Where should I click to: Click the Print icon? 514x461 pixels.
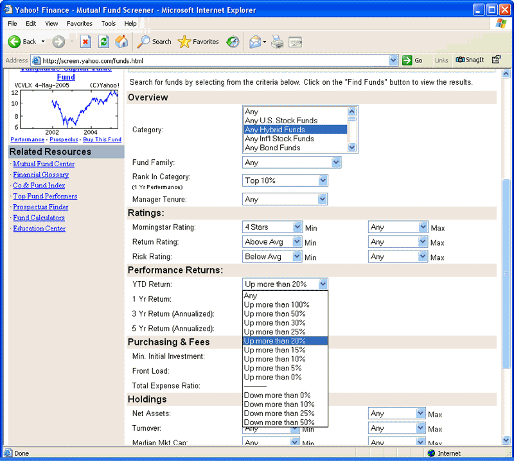(x=277, y=41)
